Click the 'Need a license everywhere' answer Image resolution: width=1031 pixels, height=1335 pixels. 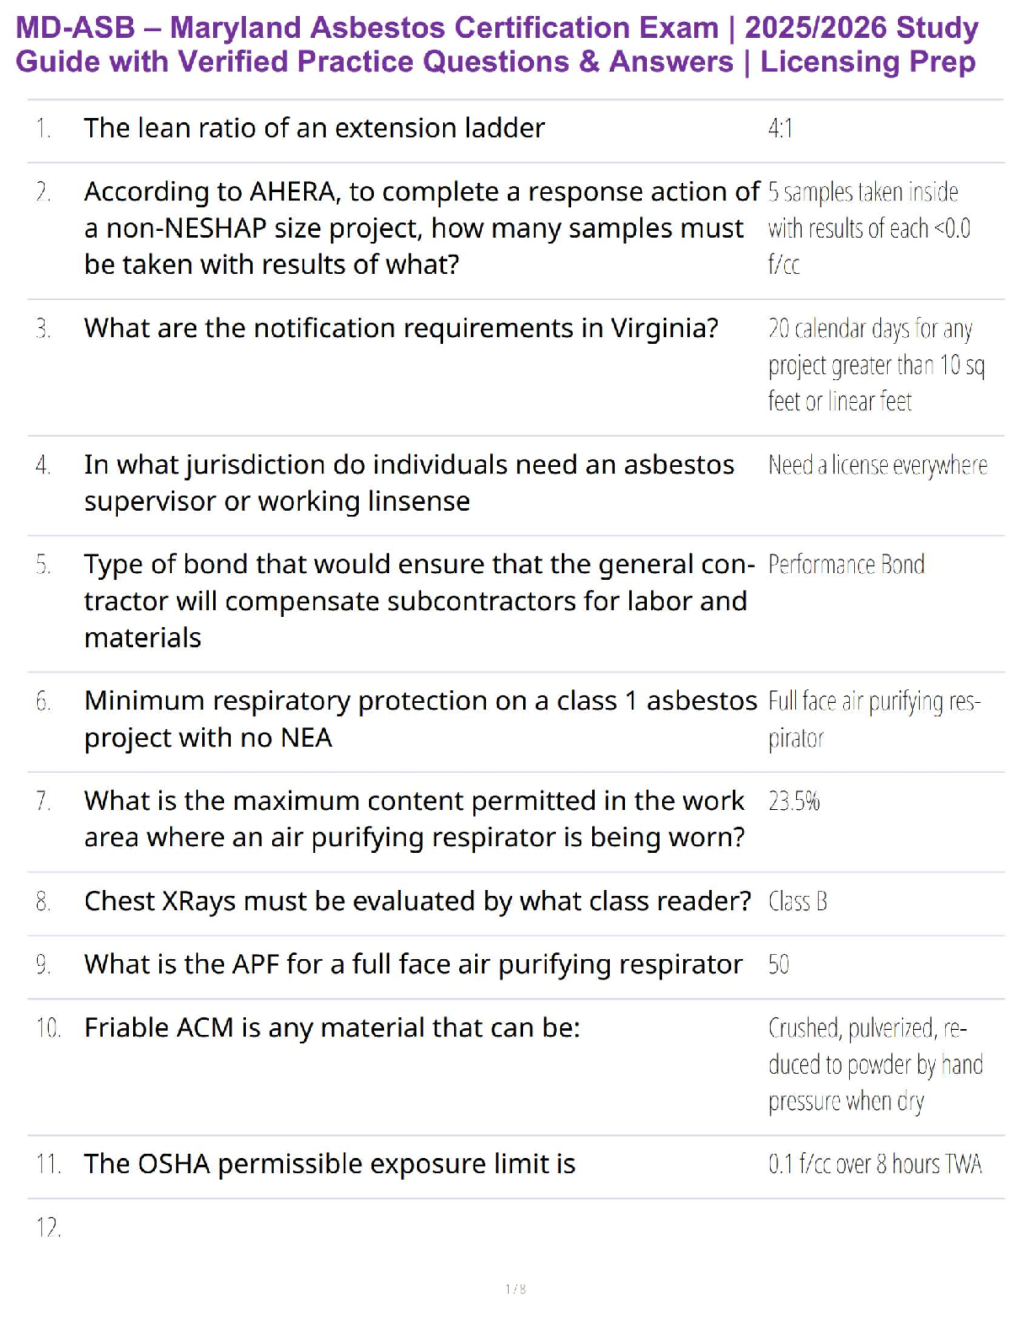(x=877, y=465)
